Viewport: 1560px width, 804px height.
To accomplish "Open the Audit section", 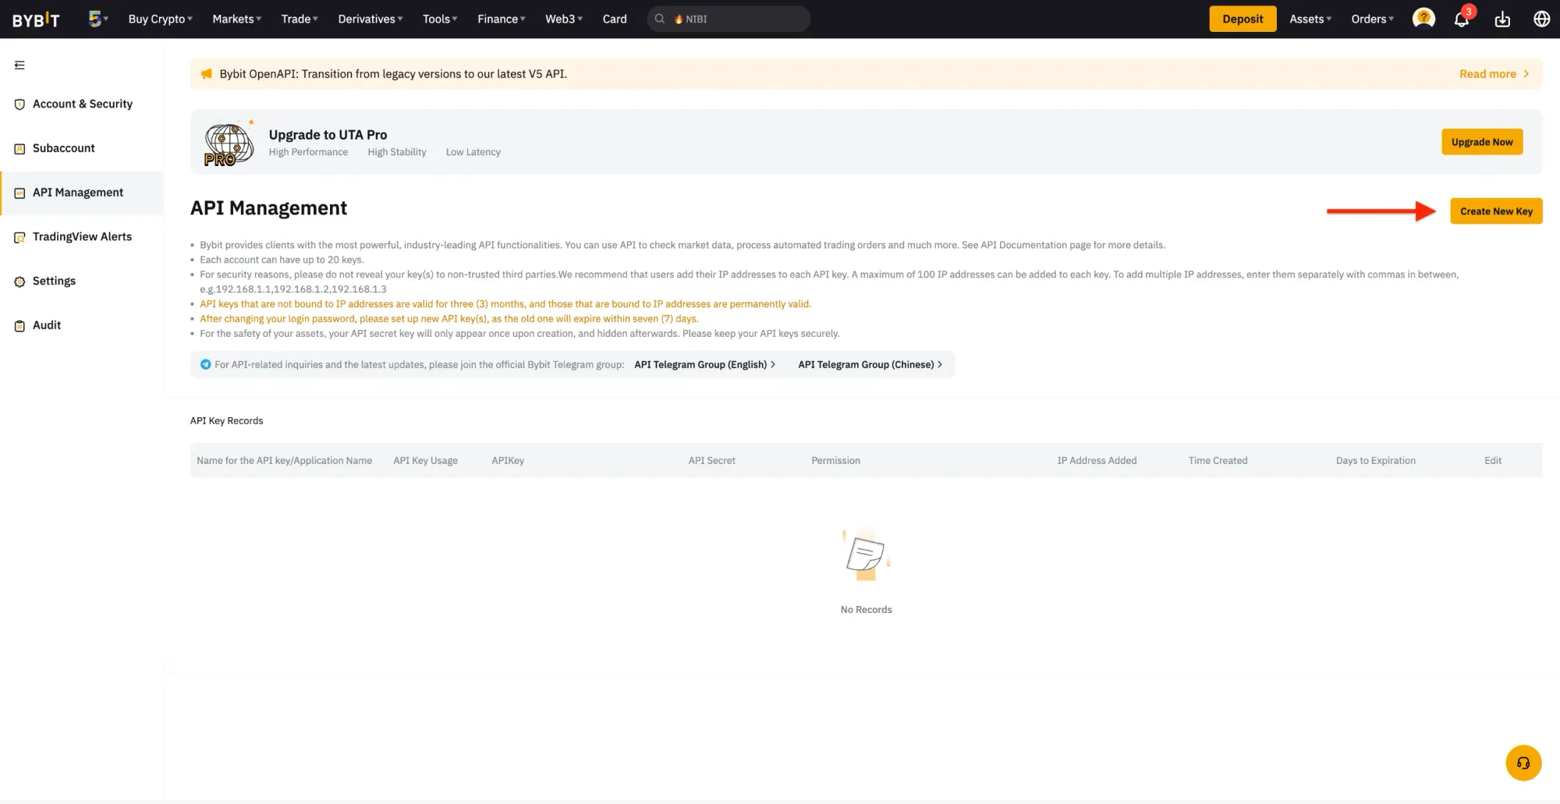I will click(x=82, y=326).
